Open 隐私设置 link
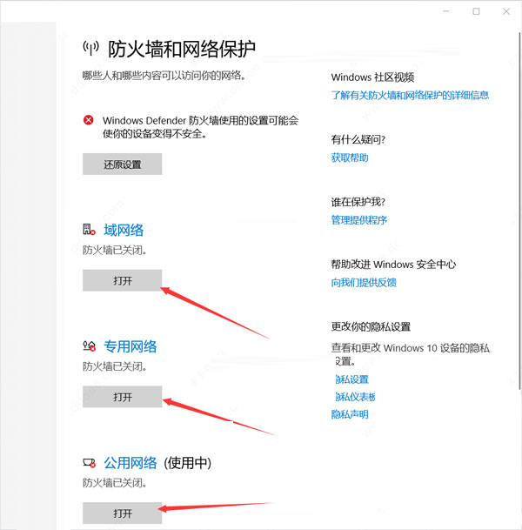Image resolution: width=522 pixels, height=530 pixels. (x=351, y=379)
